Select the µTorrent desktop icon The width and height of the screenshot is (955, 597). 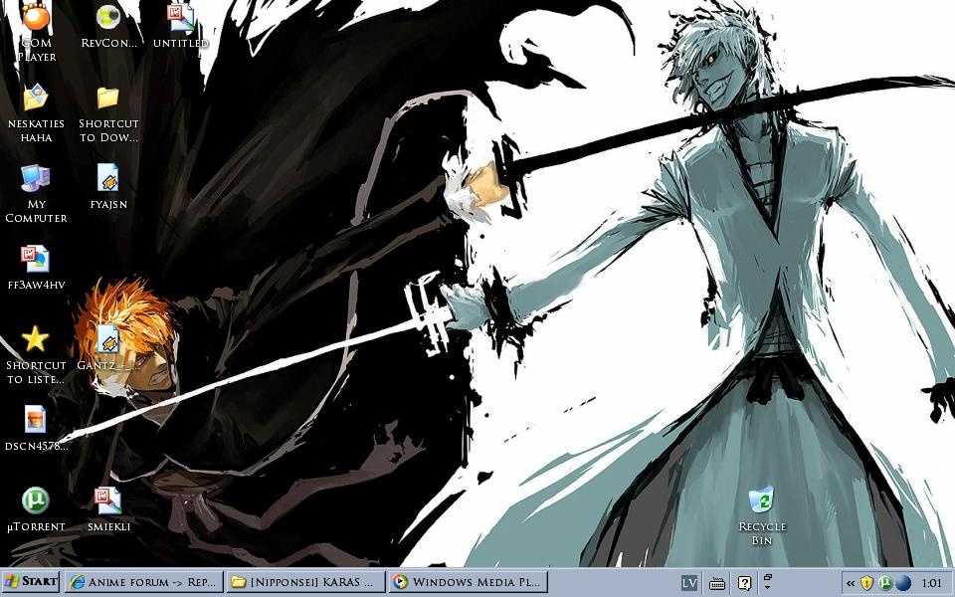(36, 500)
